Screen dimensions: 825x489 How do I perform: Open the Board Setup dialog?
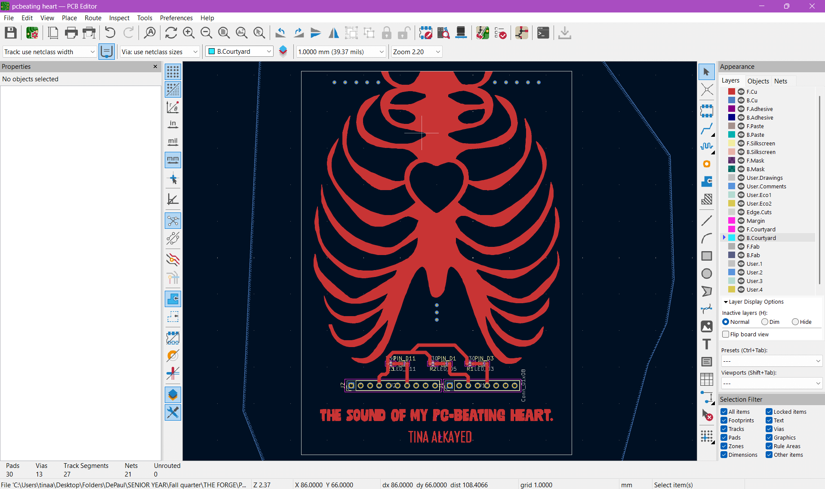coord(32,33)
